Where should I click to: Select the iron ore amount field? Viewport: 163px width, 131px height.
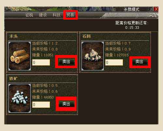tap(41, 104)
